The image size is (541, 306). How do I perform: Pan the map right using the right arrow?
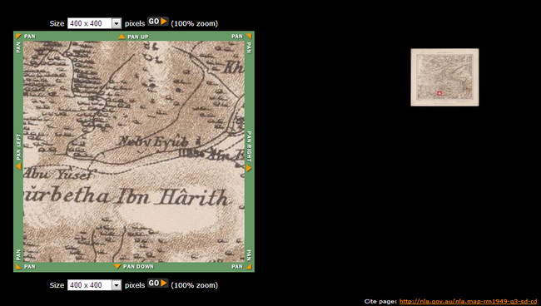(249, 168)
